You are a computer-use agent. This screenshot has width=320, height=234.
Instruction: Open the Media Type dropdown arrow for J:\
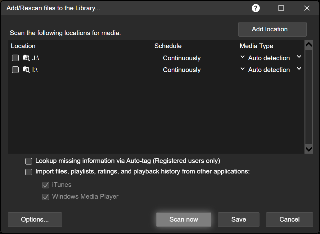(299, 57)
